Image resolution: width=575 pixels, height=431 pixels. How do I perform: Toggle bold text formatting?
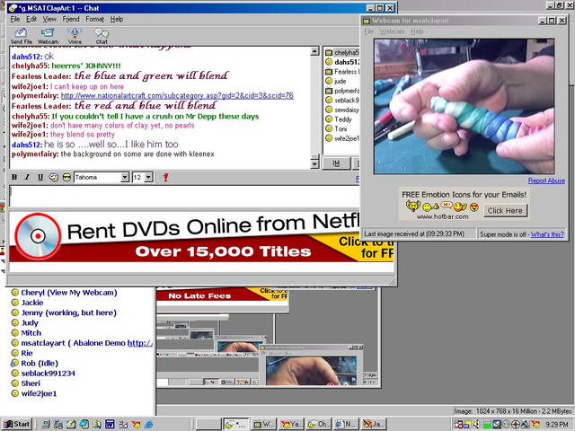click(14, 178)
